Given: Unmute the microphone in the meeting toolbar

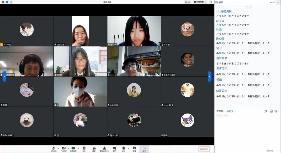Looking at the screenshot, I should (x=53, y=148).
